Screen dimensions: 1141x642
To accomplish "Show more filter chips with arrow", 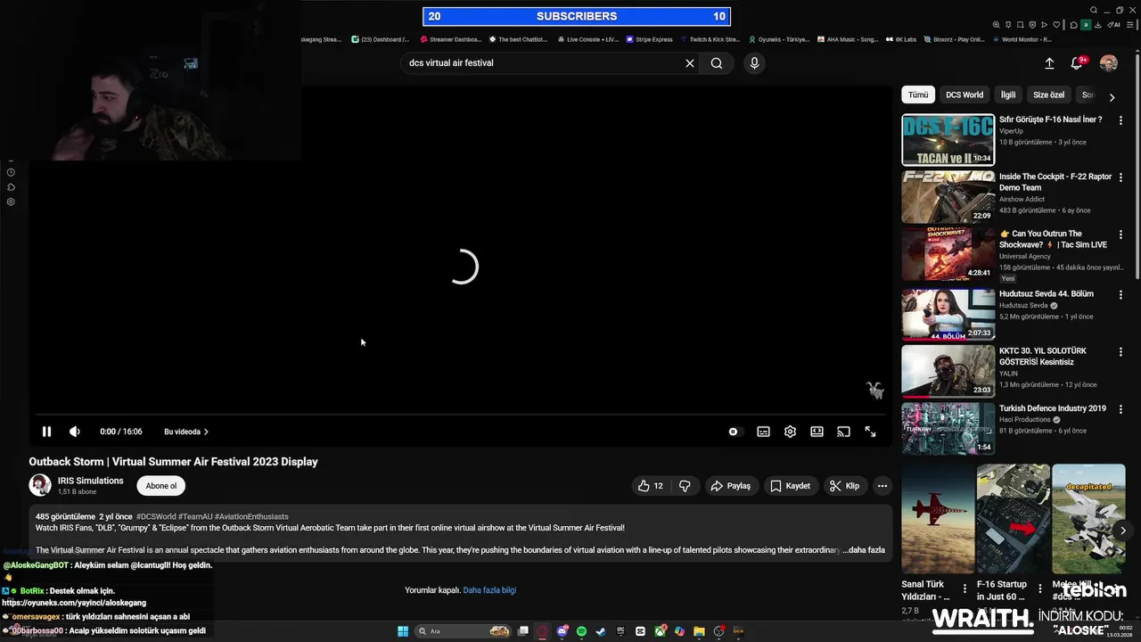I will (1112, 96).
